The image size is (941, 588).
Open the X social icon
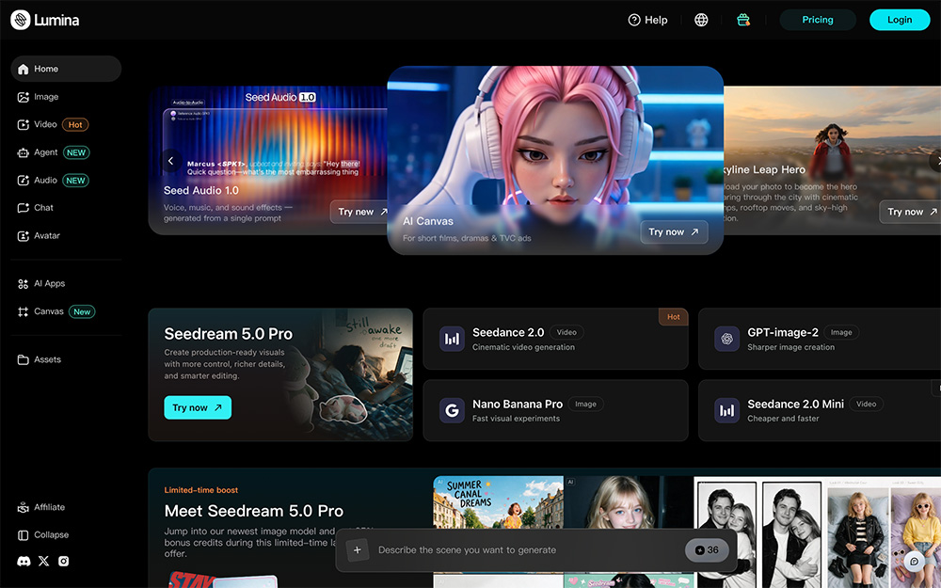[x=44, y=561]
